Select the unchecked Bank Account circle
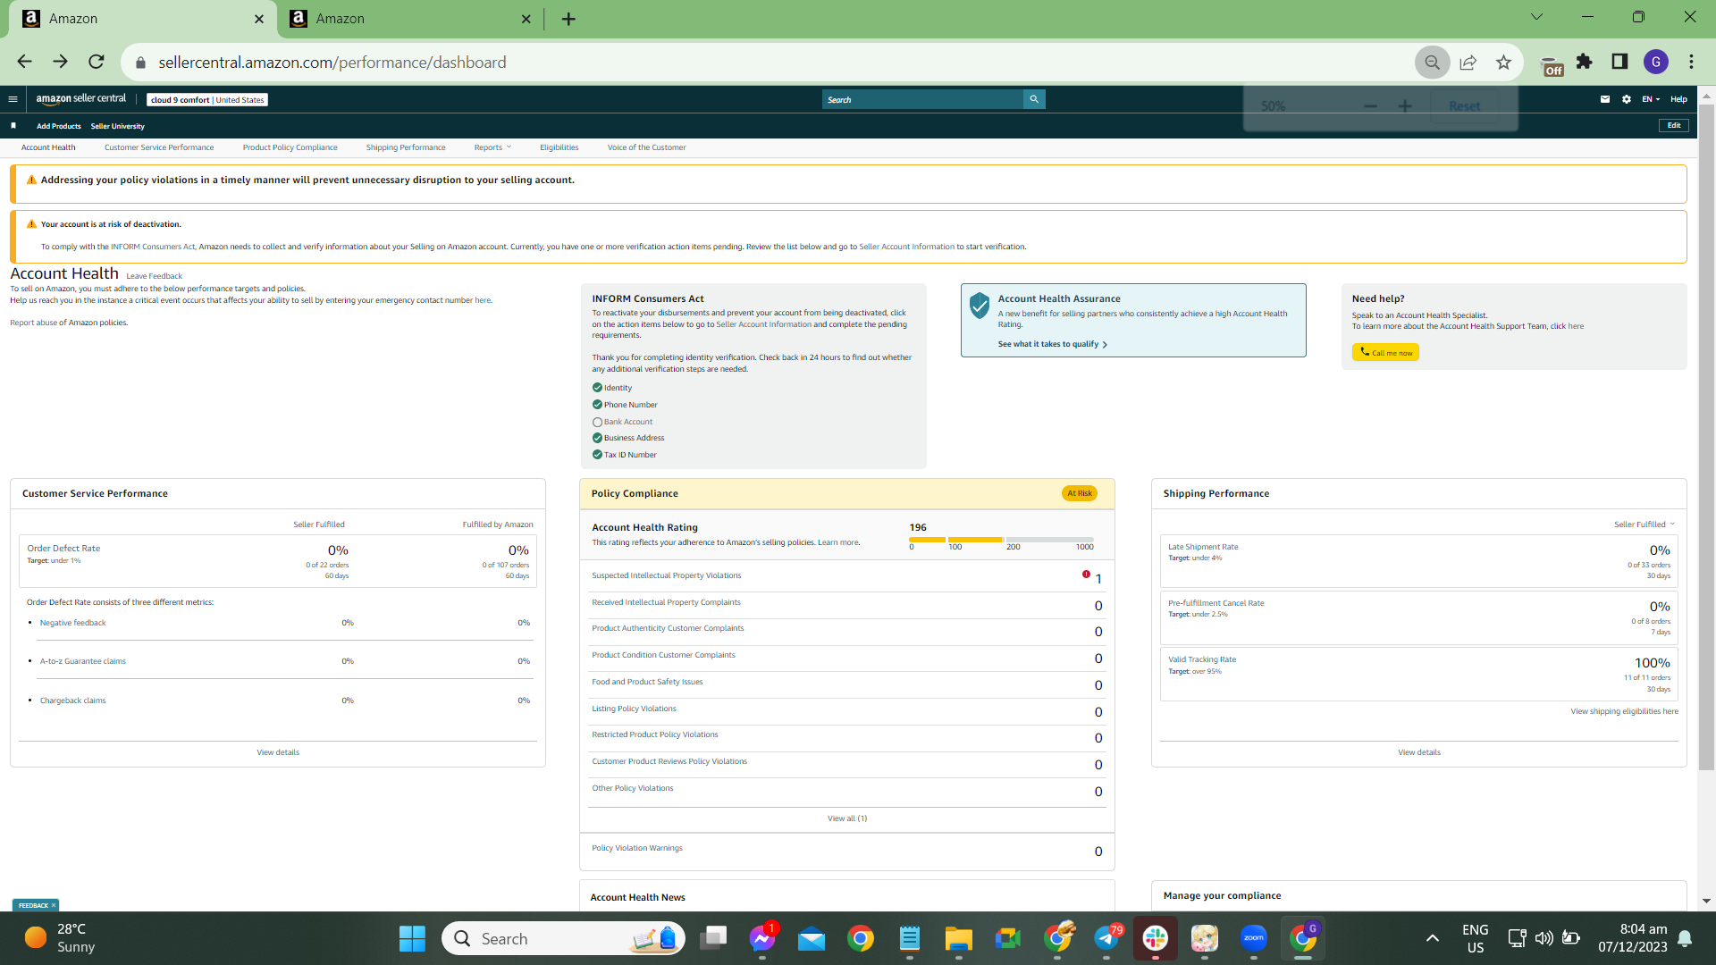Screen dimensions: 1716x965 click(597, 422)
